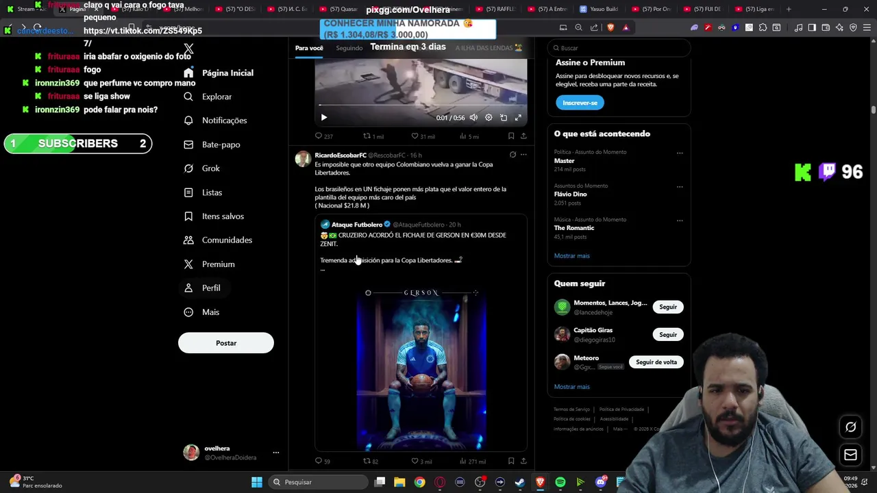877x493 pixels.
Task: Open Itens salvos bookmarks
Action: (x=214, y=216)
